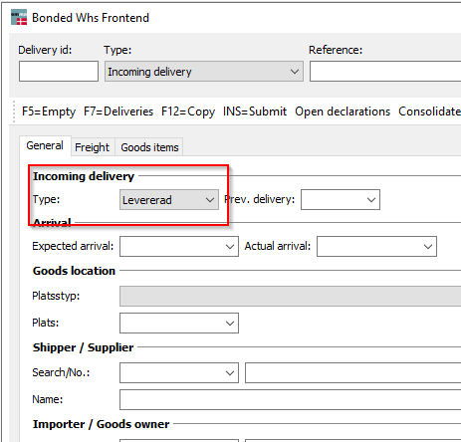Click the Delivery id input field
The image size is (461, 442).
[x=59, y=71]
